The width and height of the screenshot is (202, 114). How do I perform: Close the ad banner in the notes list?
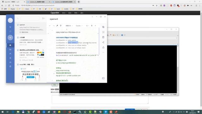(39, 69)
